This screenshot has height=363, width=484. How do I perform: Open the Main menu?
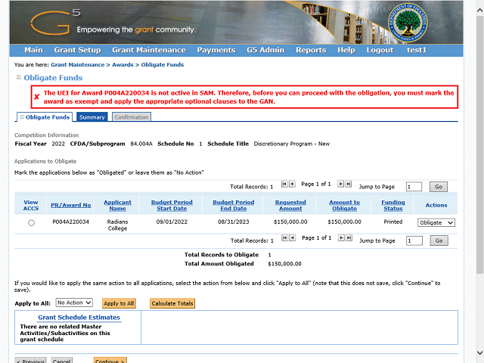point(33,50)
